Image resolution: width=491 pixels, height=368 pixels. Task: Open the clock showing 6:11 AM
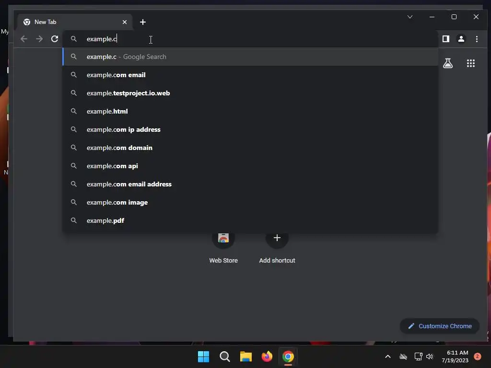click(x=455, y=356)
